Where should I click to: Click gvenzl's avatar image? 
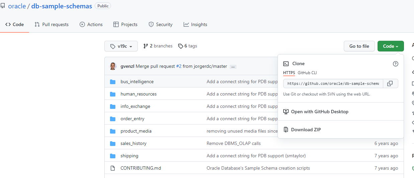(113, 66)
